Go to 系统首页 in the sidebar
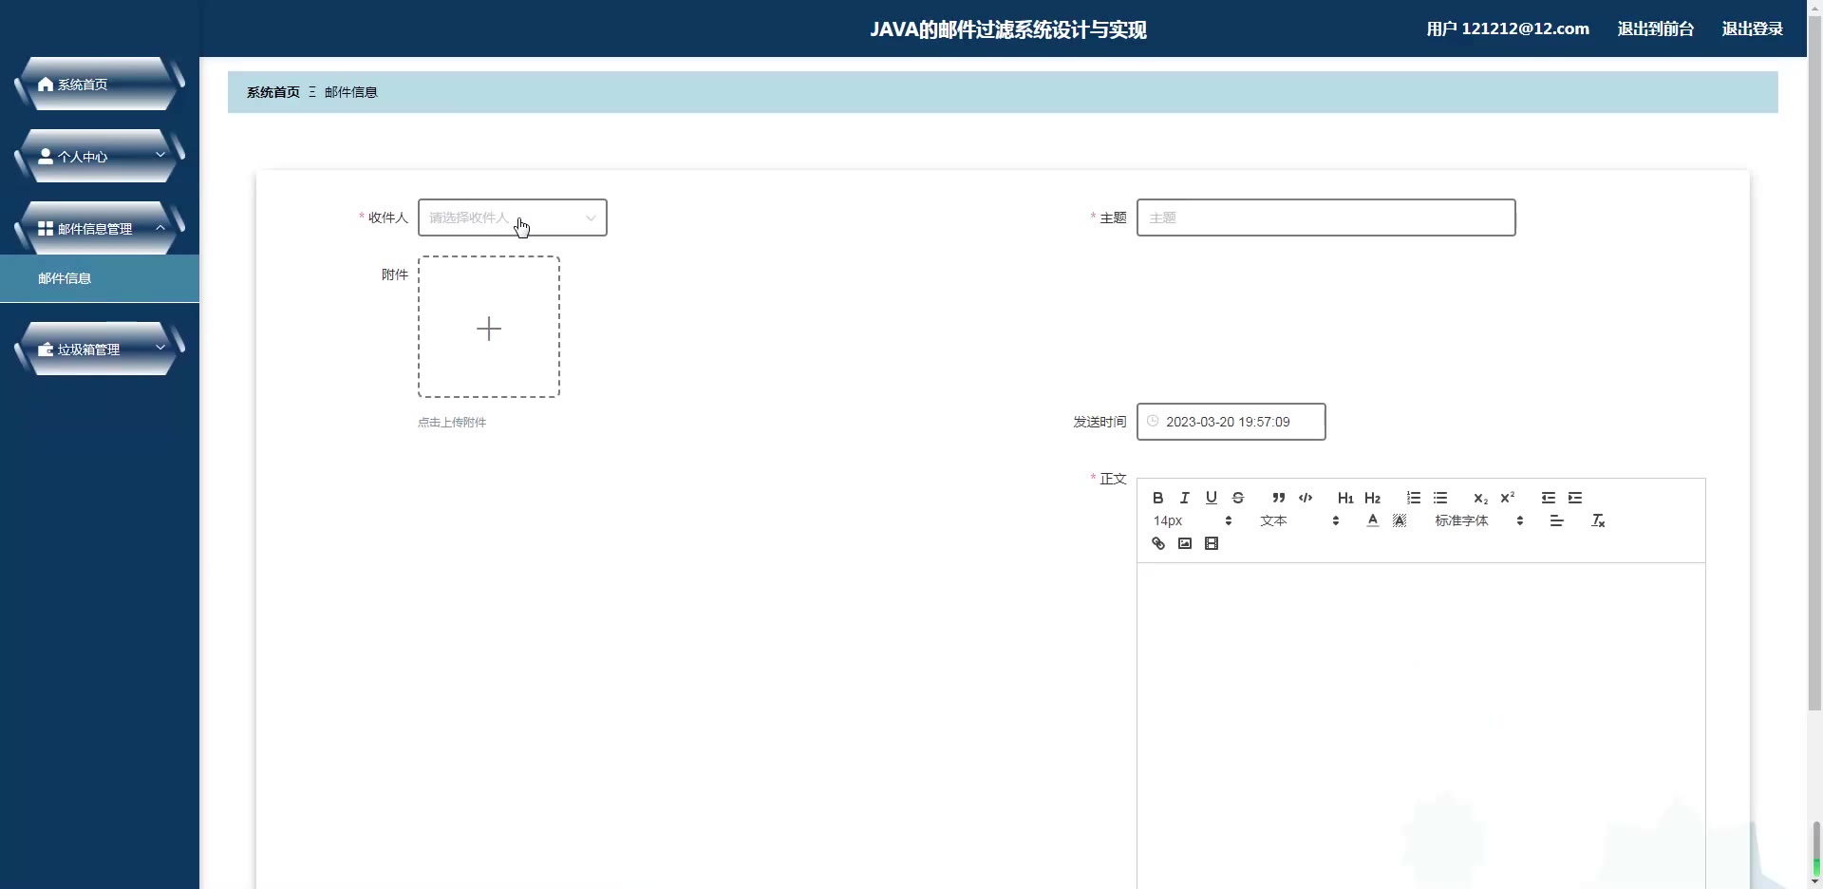 coord(99,85)
